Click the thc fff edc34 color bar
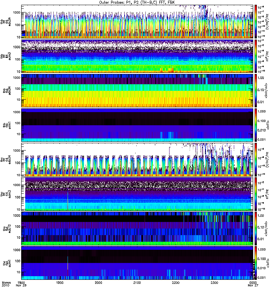The width and height of the screenshot is (274, 293). click(256, 160)
